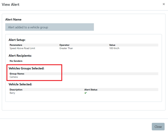Screen dimensions: 168x131
Task: Click the Close button
Action: click(x=158, y=126)
